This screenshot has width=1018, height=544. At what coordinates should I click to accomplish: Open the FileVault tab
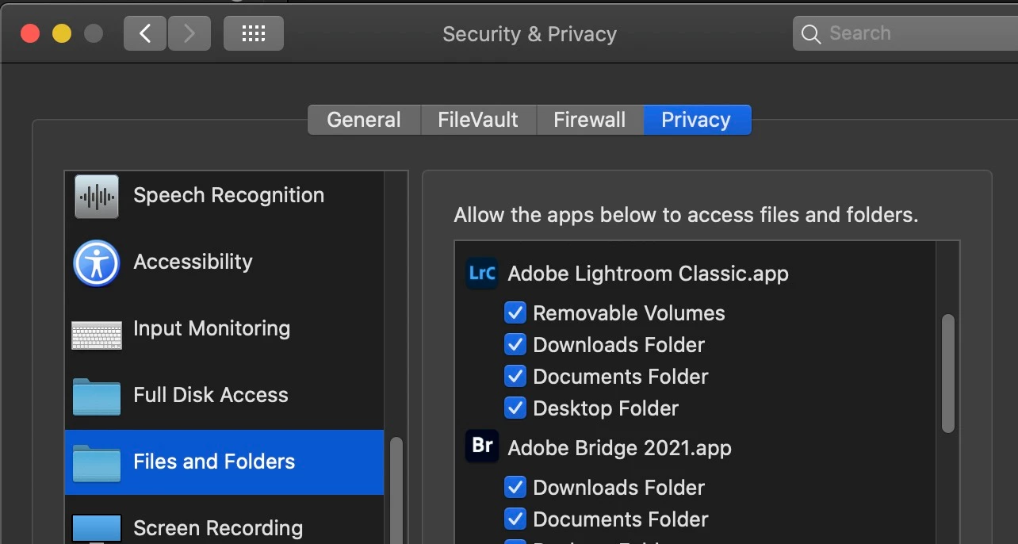478,120
